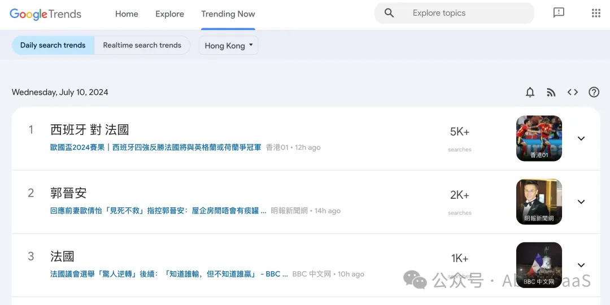The image size is (610, 305).
Task: Select Daily search trends toggle
Action: point(53,45)
